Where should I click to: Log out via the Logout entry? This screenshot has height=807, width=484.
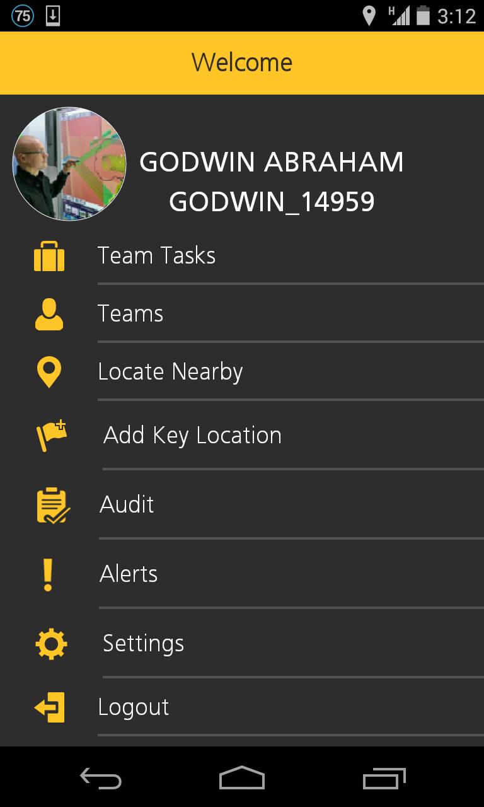(242, 707)
